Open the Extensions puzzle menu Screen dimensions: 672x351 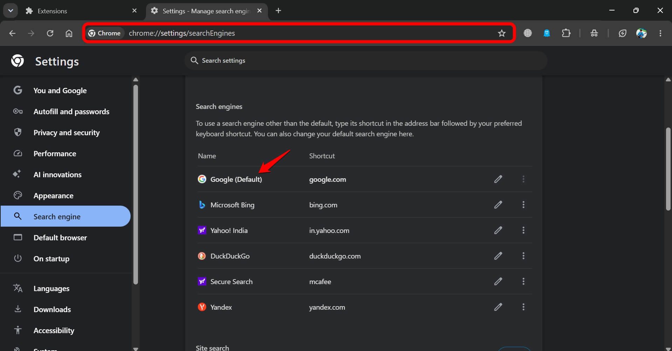(566, 33)
